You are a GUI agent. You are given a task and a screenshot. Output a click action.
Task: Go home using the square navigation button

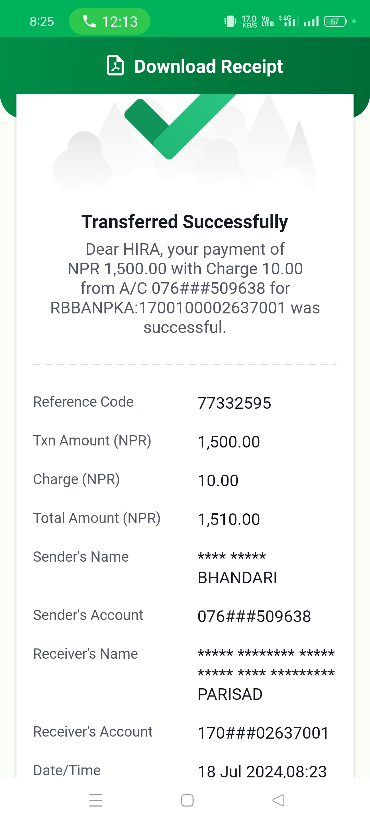tap(187, 800)
